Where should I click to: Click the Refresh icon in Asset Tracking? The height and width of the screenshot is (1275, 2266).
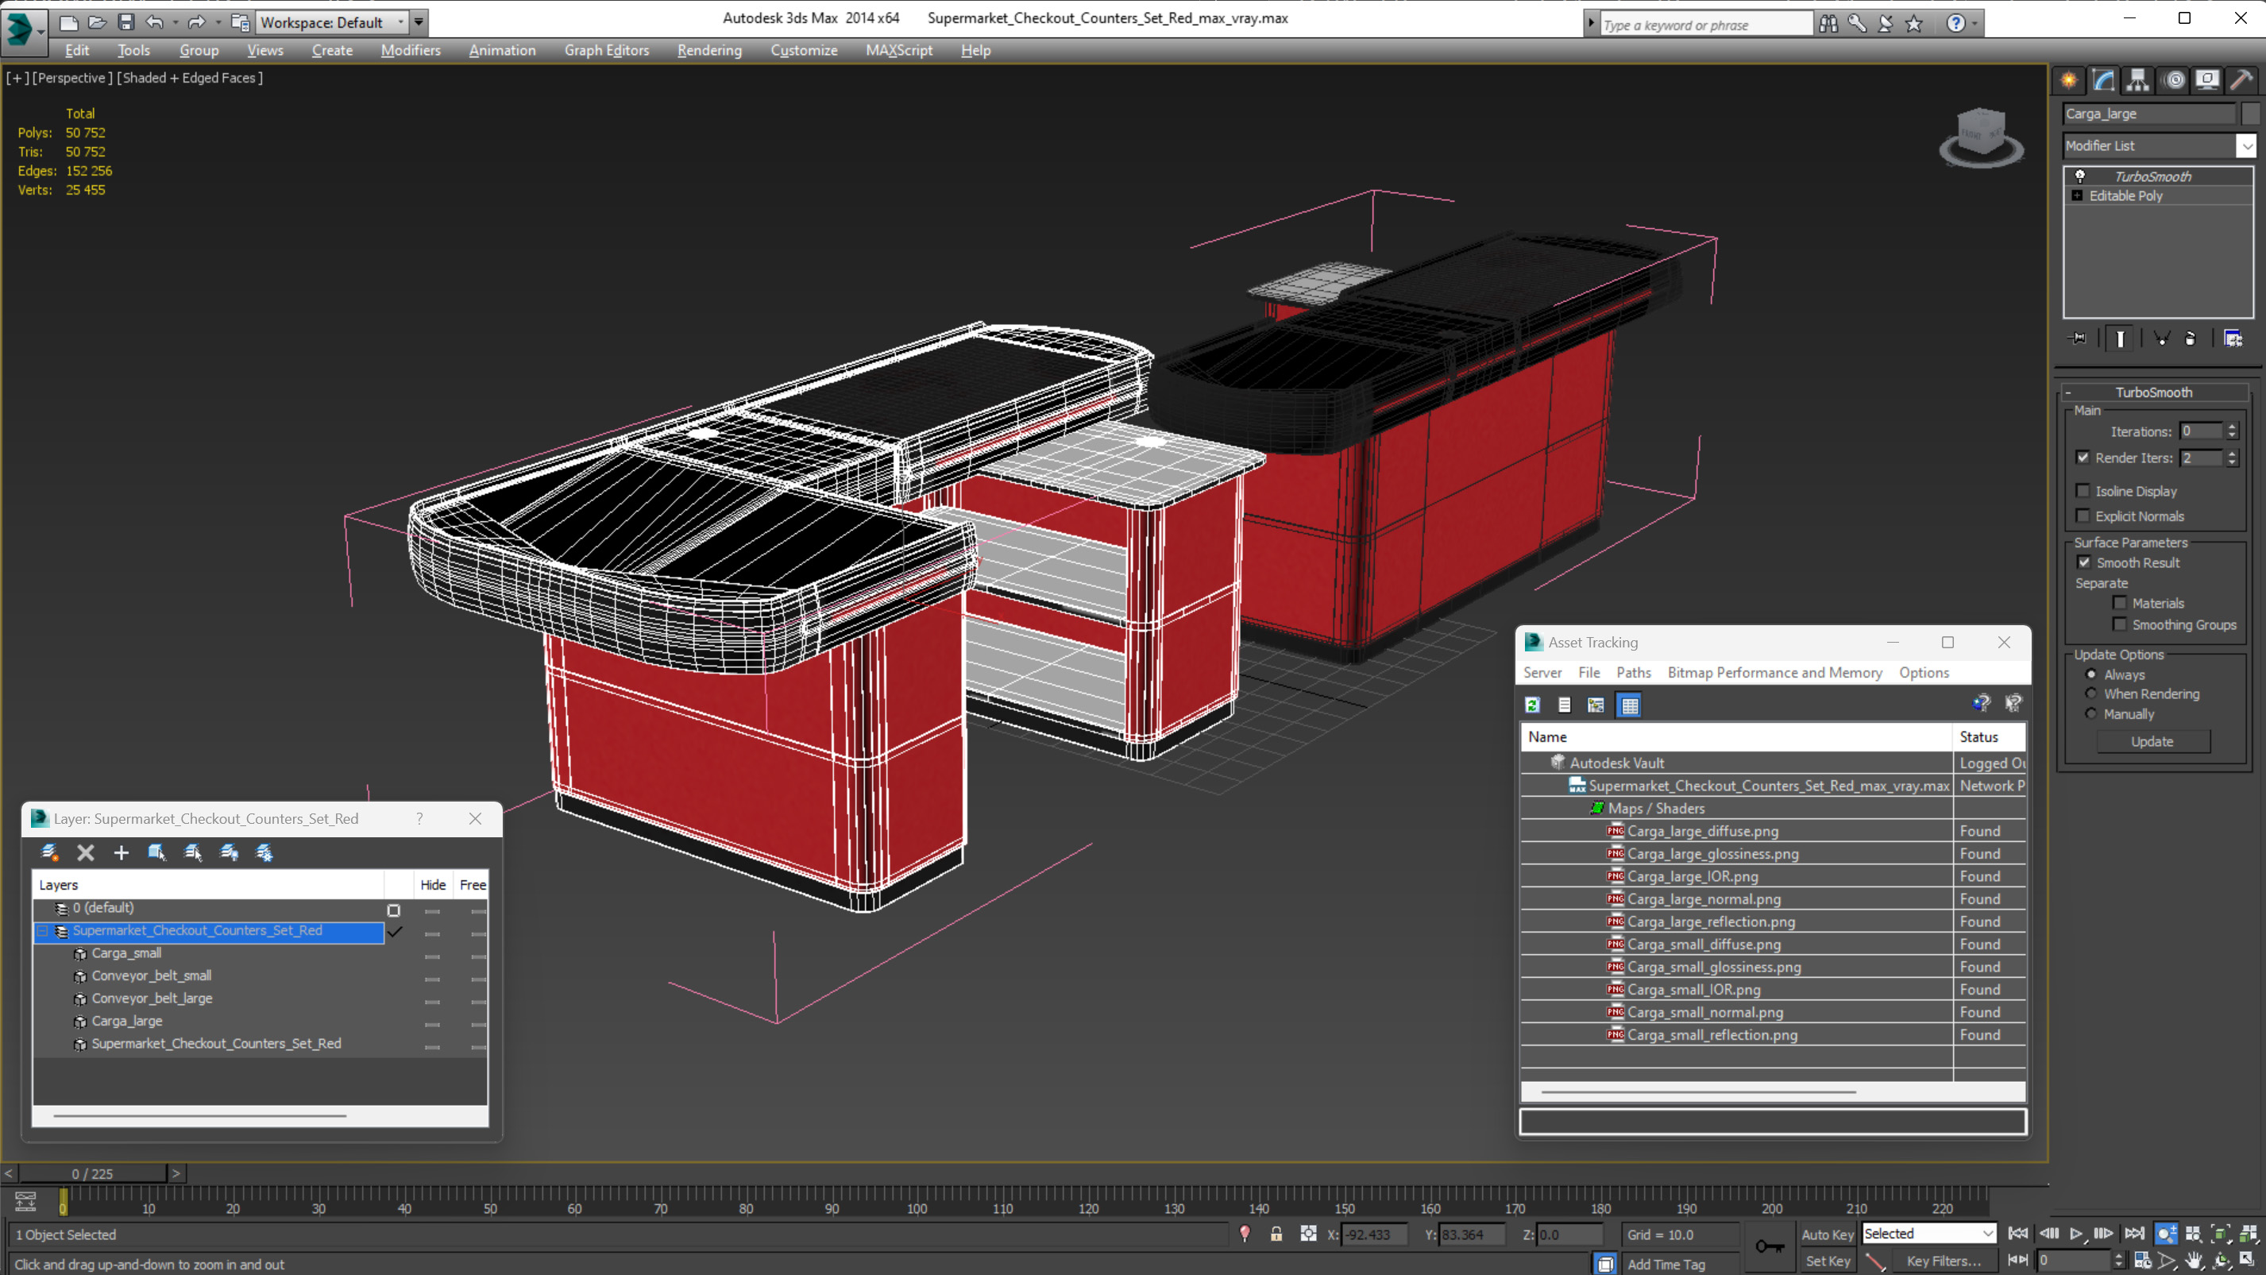(x=1532, y=705)
